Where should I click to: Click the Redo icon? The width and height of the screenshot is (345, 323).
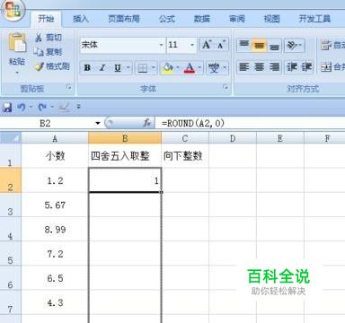(x=42, y=107)
